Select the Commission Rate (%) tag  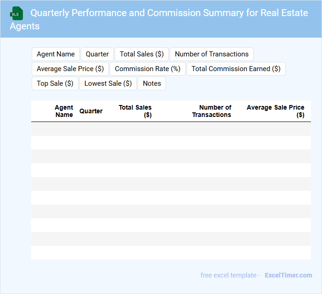tap(147, 69)
